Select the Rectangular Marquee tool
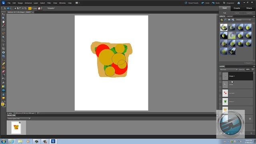256x144 pixels. 3,30
